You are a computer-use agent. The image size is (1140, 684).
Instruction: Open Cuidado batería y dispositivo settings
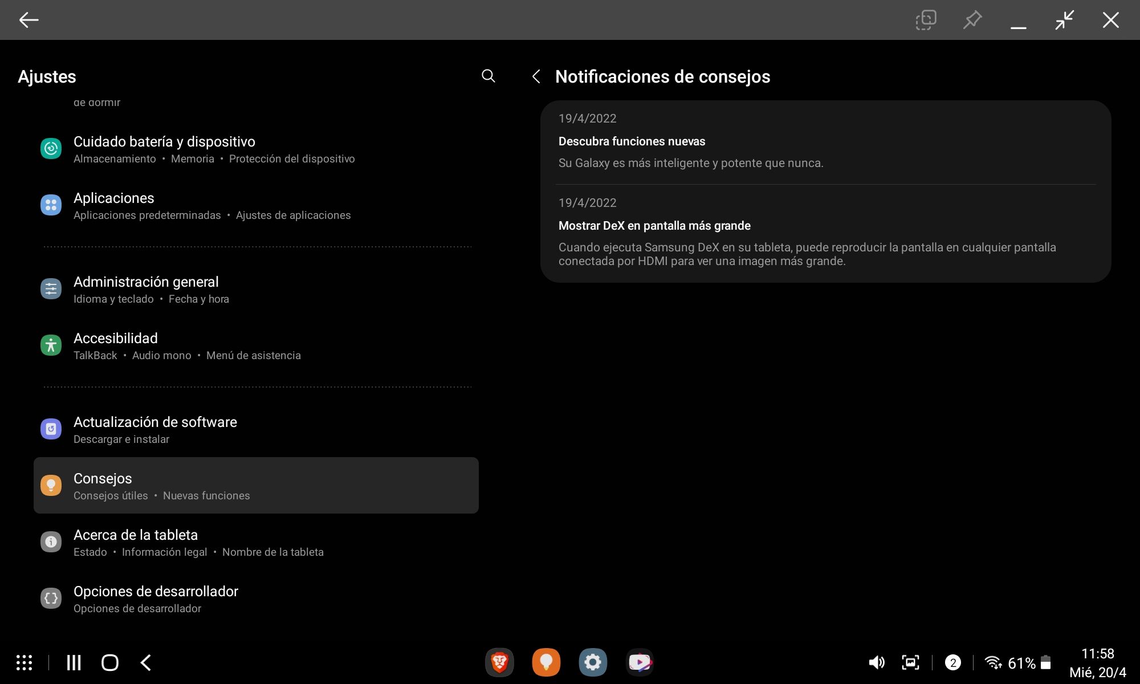164,149
